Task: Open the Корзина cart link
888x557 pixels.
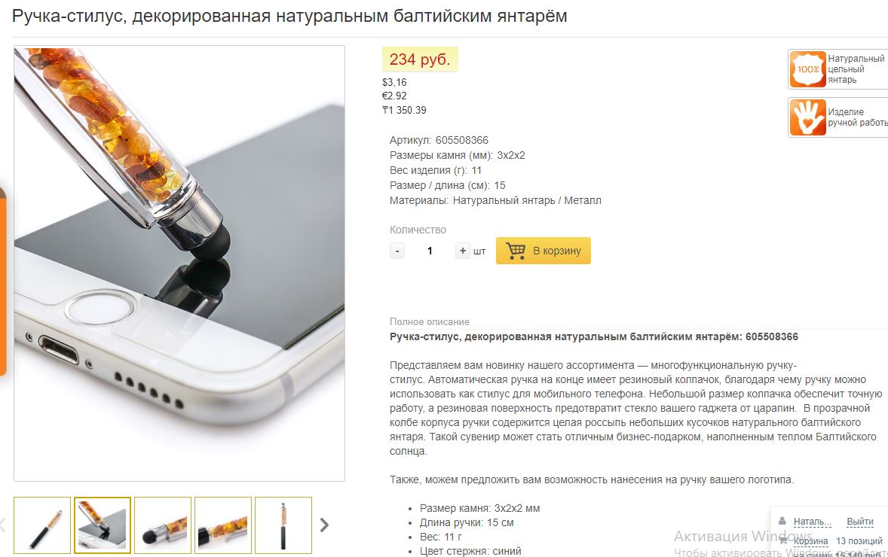Action: point(810,541)
